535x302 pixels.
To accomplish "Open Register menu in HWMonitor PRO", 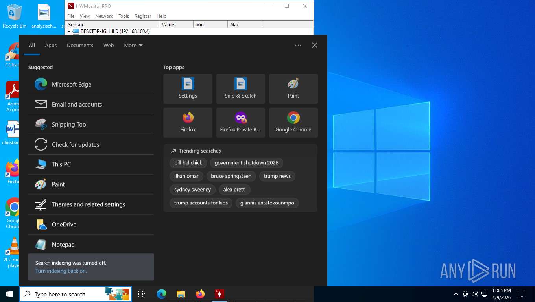I will coord(143,16).
